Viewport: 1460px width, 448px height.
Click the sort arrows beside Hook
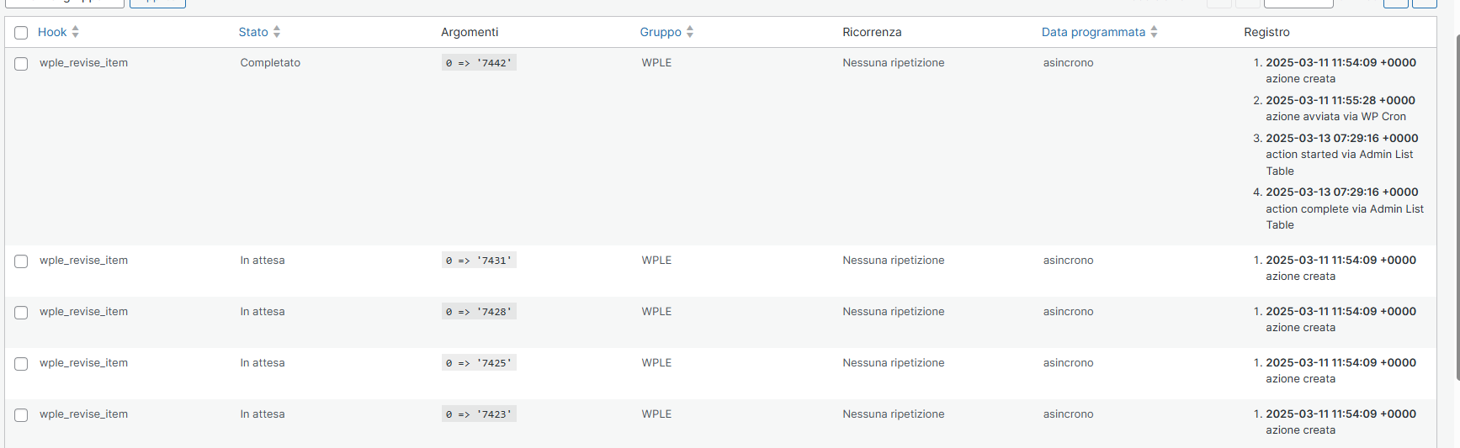tap(75, 32)
